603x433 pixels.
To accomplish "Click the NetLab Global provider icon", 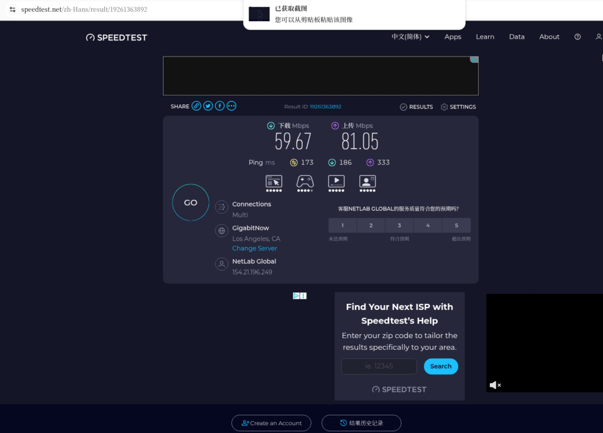I will point(221,264).
